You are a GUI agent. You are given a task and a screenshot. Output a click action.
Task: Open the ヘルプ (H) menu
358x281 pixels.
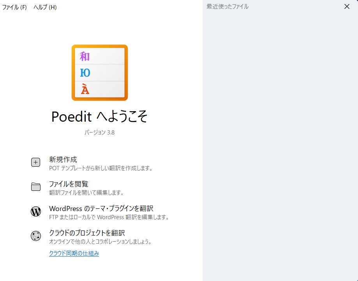pyautogui.click(x=45, y=7)
